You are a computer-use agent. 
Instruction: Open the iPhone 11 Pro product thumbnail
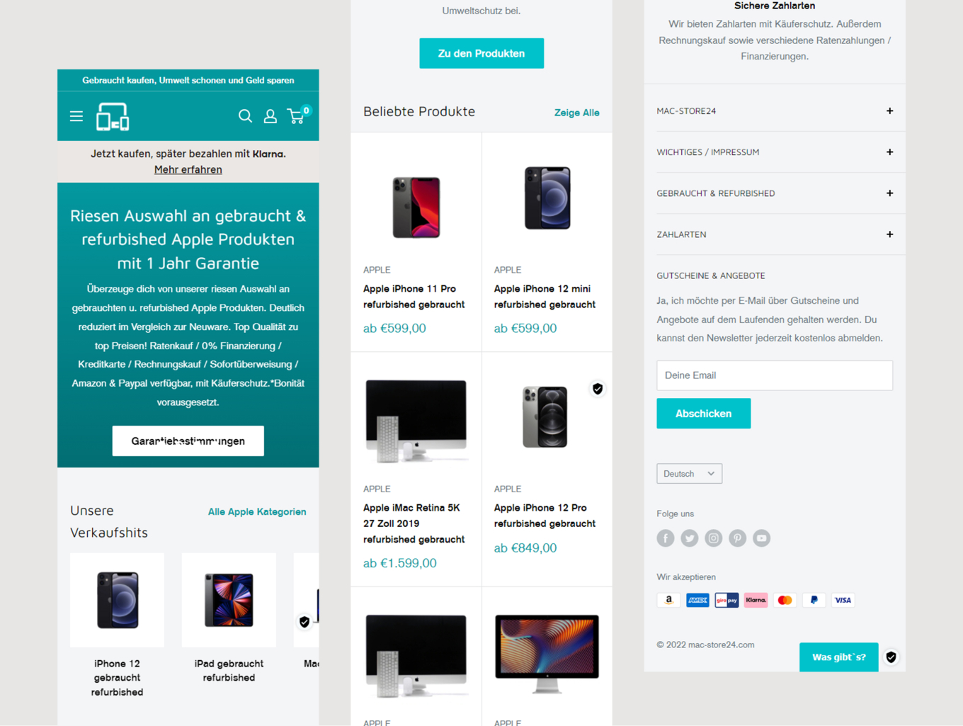pos(416,207)
